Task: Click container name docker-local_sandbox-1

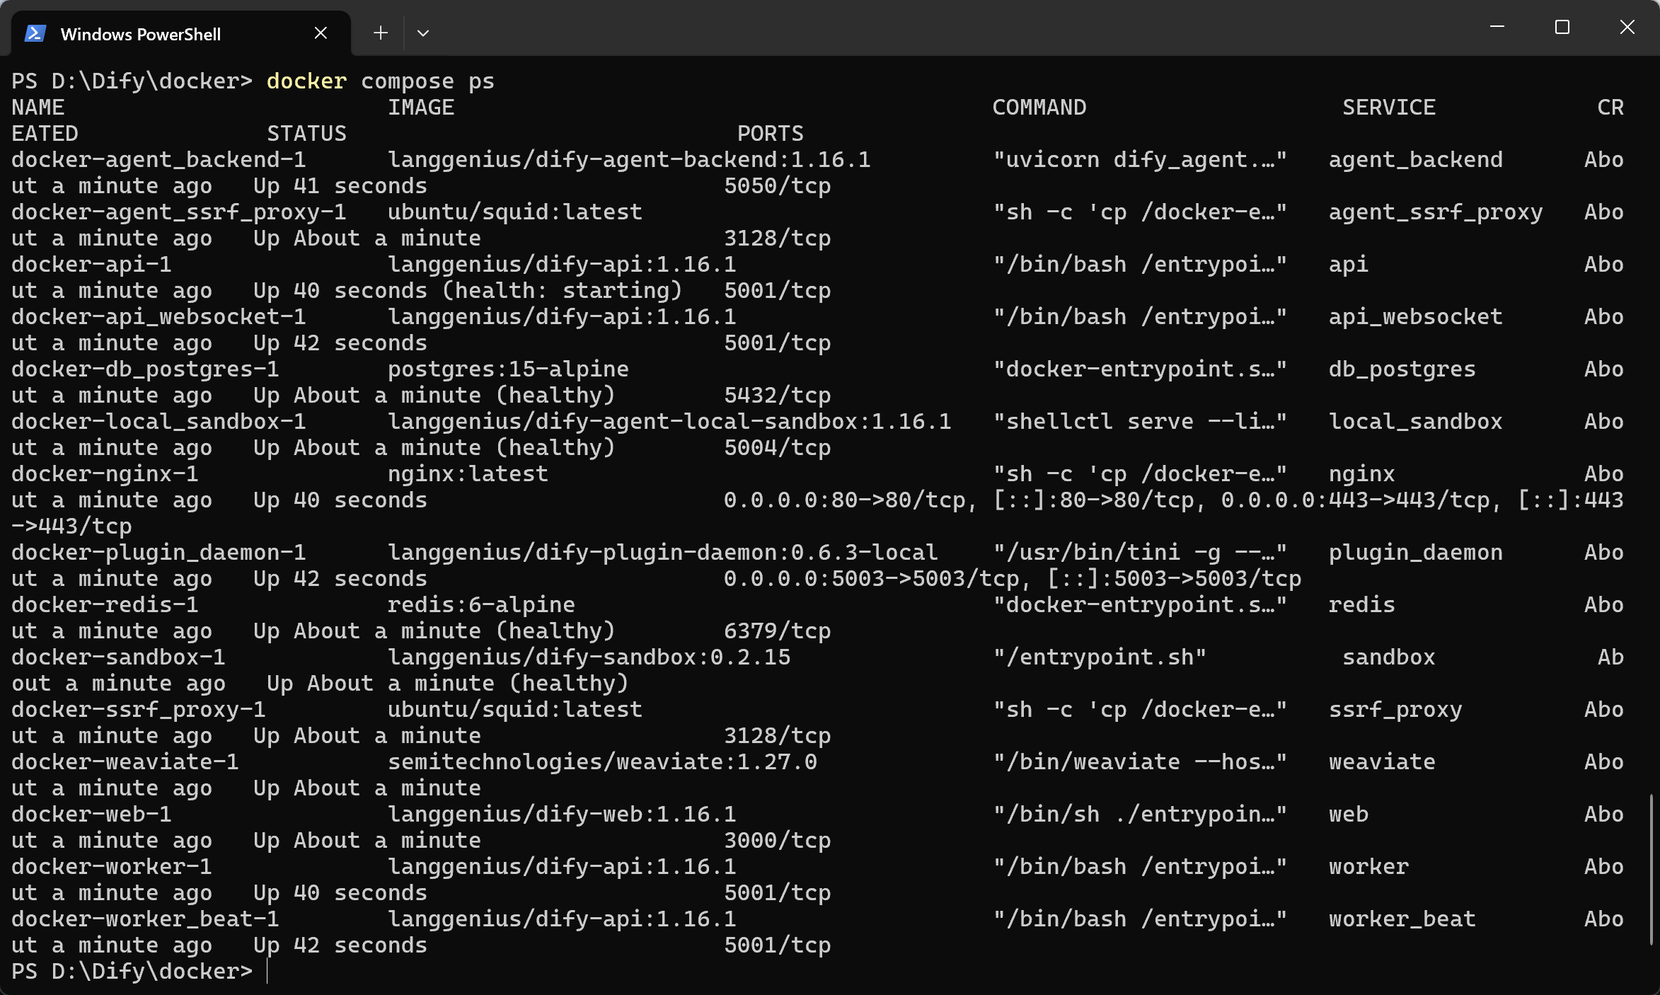Action: (159, 422)
